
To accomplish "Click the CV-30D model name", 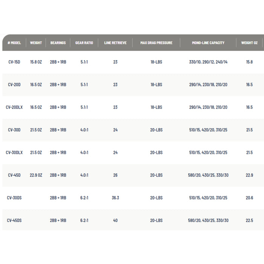I will [x=14, y=130].
